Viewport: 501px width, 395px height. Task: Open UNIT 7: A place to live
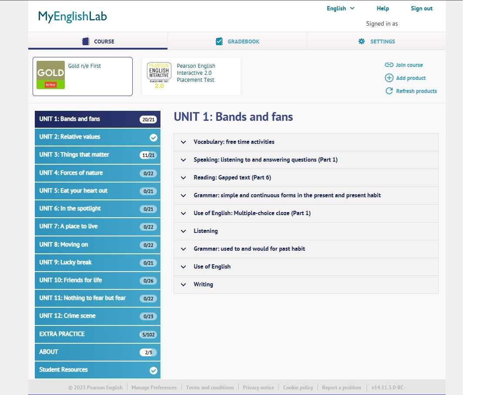click(97, 227)
